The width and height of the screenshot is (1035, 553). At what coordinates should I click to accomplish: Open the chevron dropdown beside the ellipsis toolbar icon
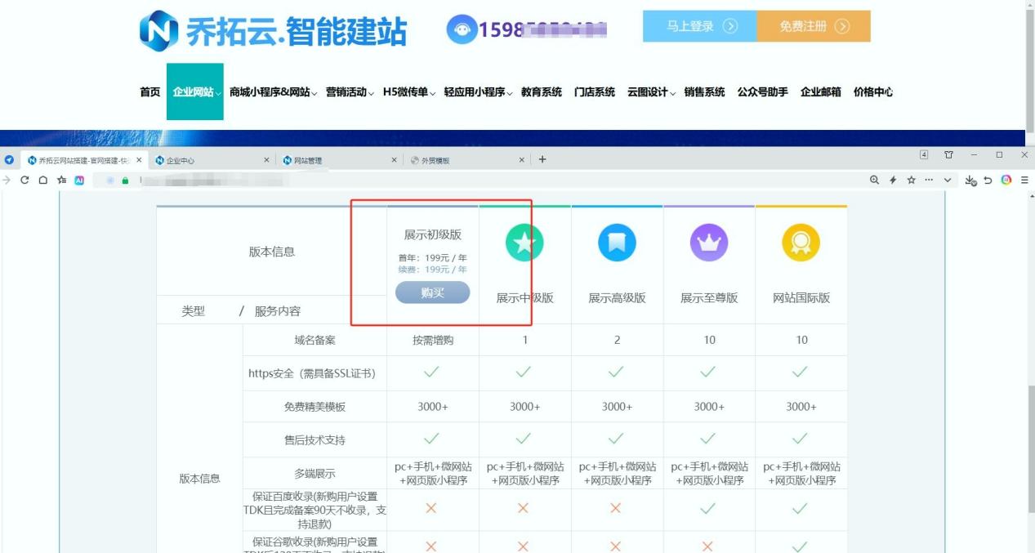[947, 180]
